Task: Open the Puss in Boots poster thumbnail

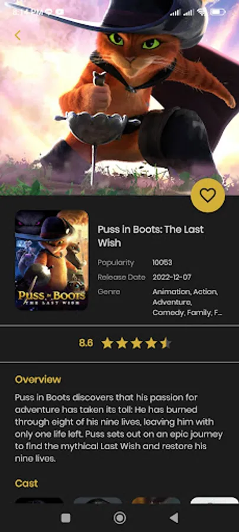Action: (51, 260)
